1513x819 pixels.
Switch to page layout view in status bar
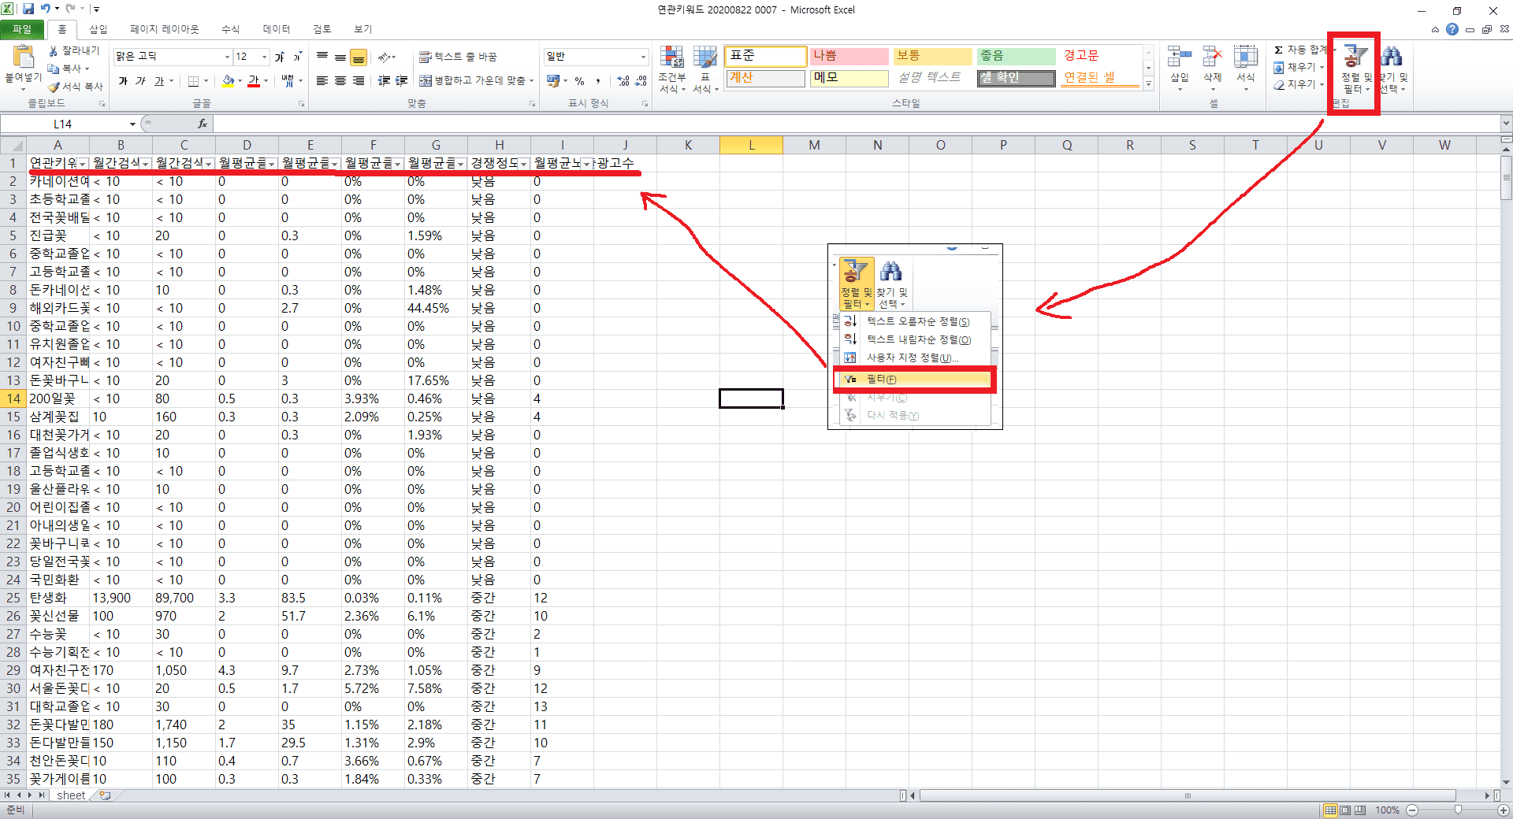1345,810
